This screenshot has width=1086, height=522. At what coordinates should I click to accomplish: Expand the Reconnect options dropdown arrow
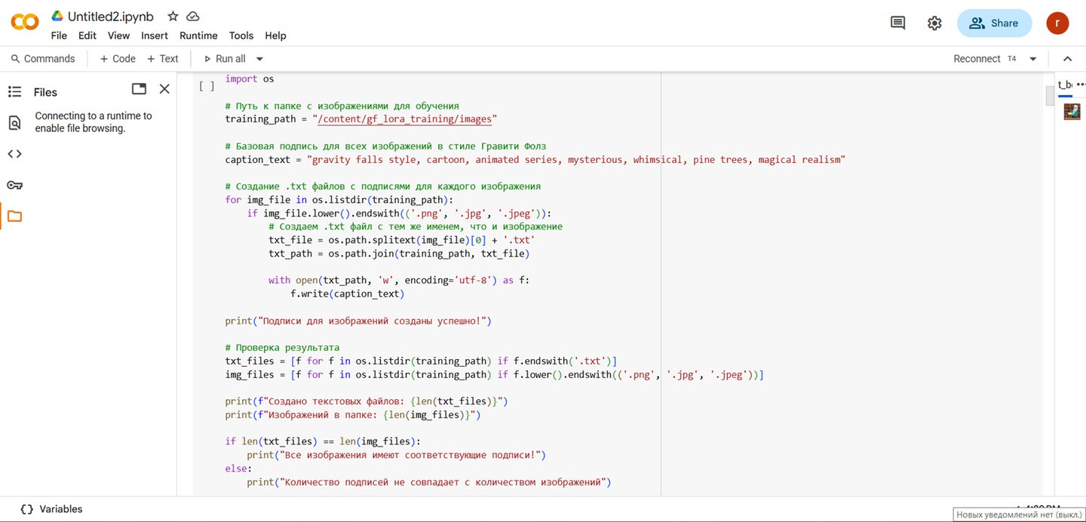[x=1033, y=59]
